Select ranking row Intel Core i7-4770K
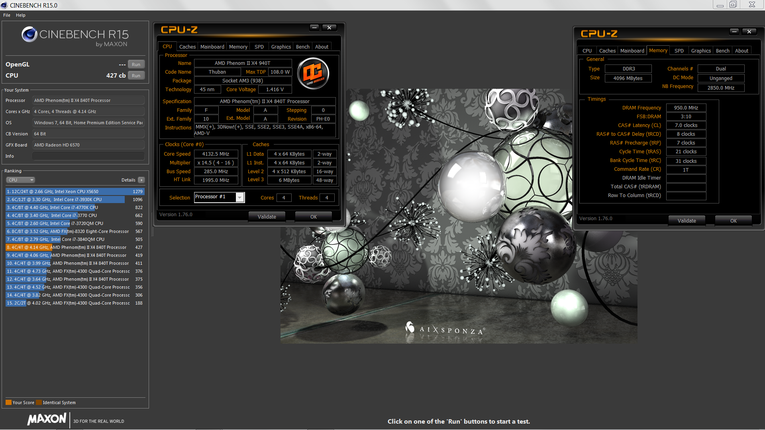This screenshot has height=430, width=765. coord(75,207)
